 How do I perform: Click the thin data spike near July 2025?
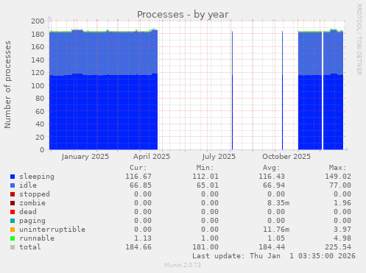232,91
